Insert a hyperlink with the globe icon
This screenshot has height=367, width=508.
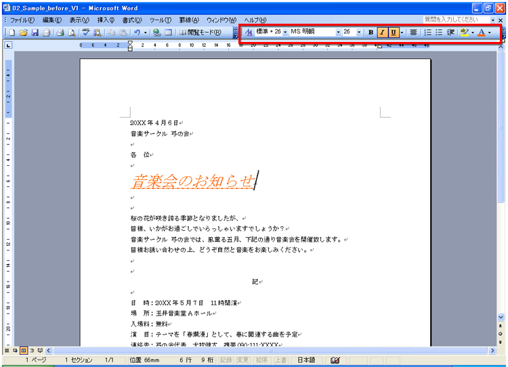tap(157, 33)
